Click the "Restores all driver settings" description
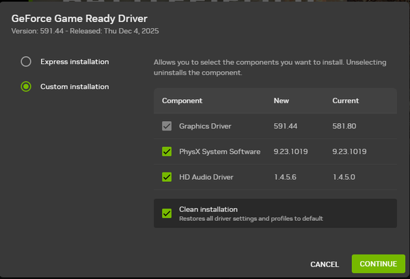The height and width of the screenshot is (279, 410). 251,219
